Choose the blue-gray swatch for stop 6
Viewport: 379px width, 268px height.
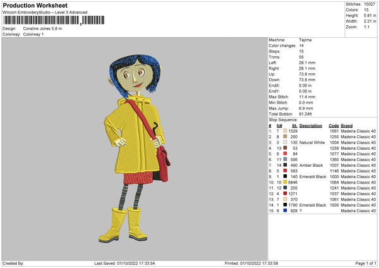click(x=285, y=159)
